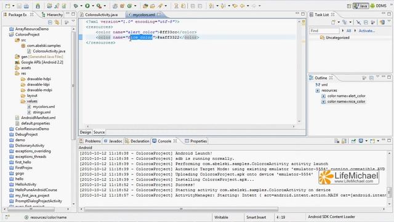This screenshot has width=394, height=222.
Task: Switch to the Design tab of editor
Action: (x=86, y=132)
